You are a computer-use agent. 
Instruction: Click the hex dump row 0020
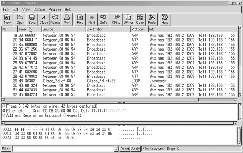pyautogui.click(x=71, y=138)
